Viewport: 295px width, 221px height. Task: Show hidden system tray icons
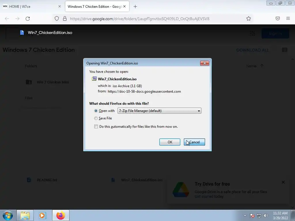(x=245, y=216)
